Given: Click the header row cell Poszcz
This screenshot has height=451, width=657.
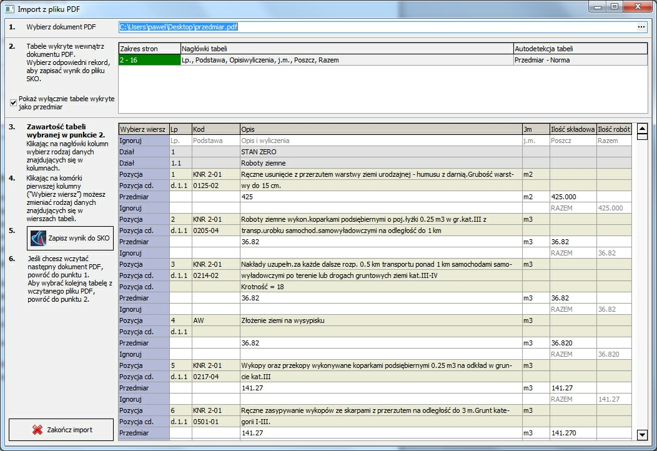Looking at the screenshot, I should (573, 141).
